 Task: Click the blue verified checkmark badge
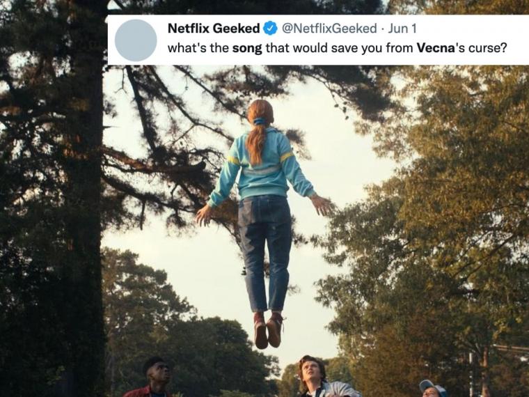270,29
